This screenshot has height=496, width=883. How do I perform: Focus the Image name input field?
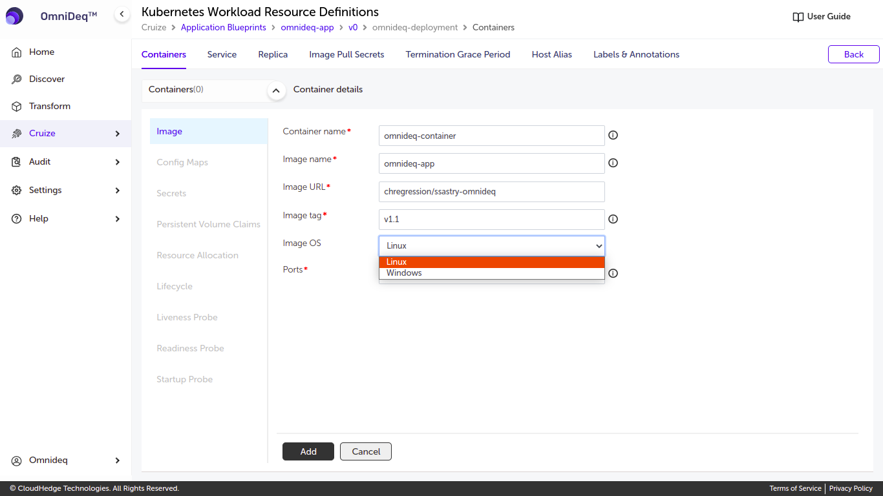click(492, 163)
